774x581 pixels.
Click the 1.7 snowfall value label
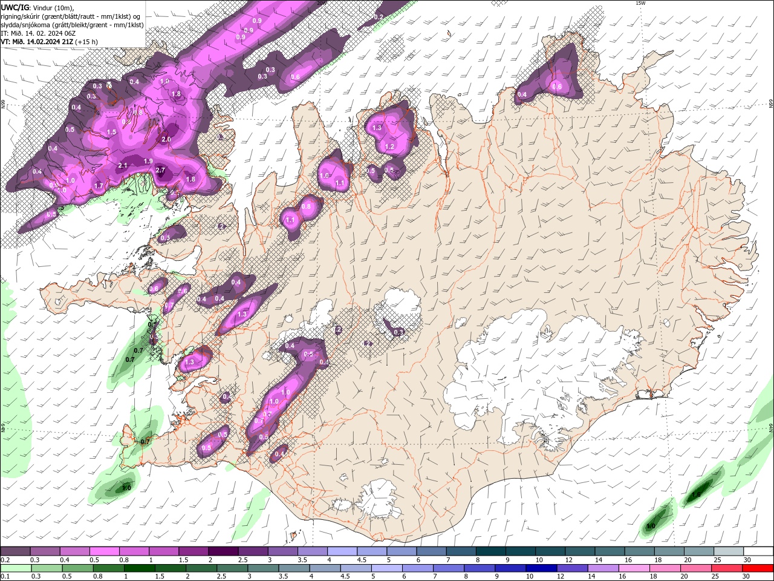(x=99, y=185)
